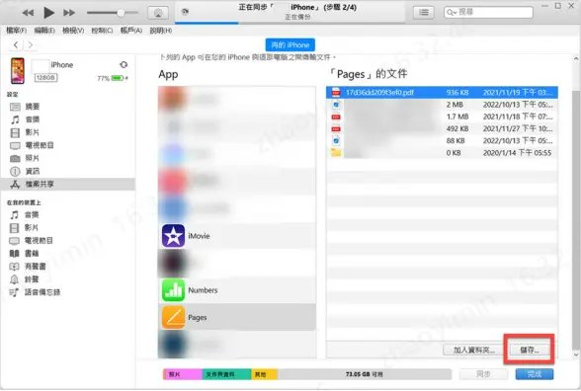Open the 說明(H) menu
Viewport: 581px width, 391px height.
tap(161, 31)
